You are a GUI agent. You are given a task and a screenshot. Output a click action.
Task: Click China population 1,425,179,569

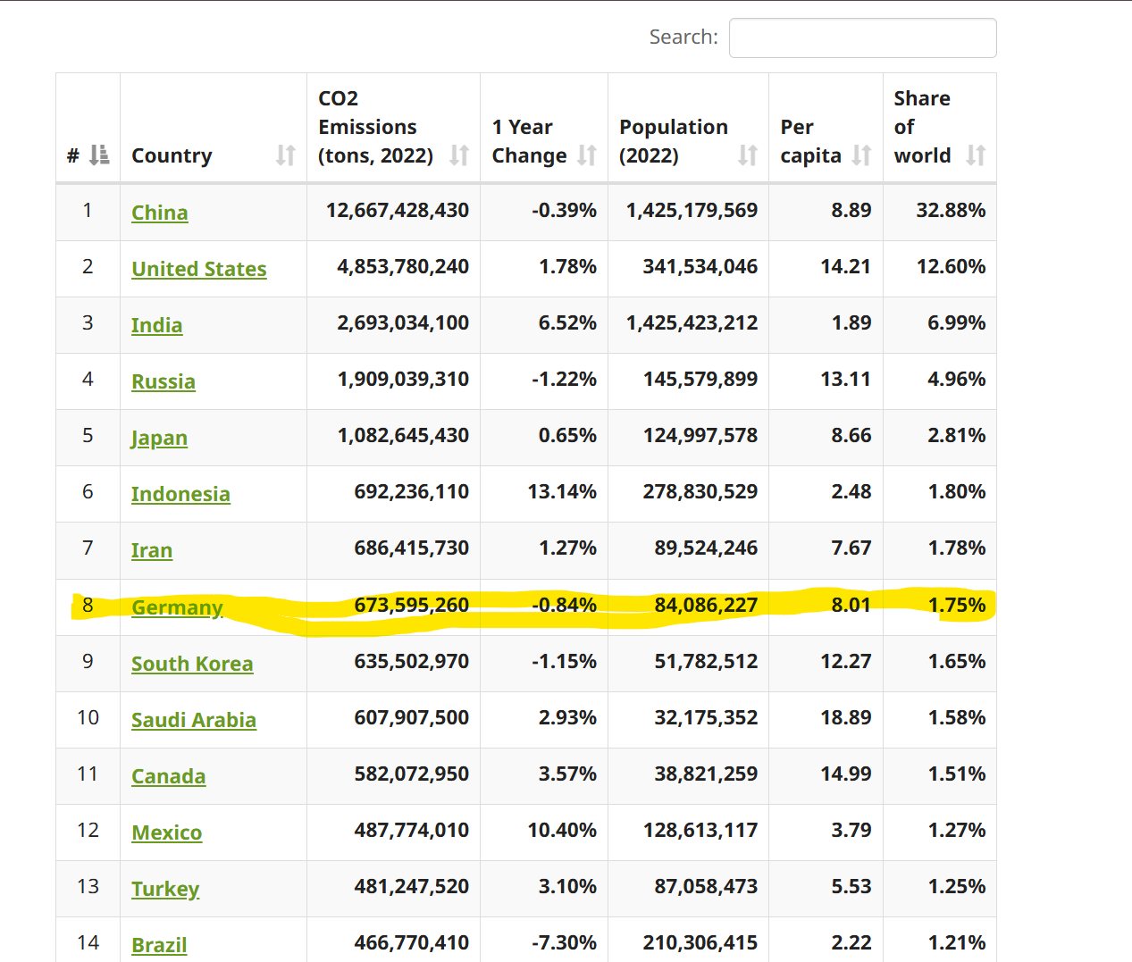(692, 210)
